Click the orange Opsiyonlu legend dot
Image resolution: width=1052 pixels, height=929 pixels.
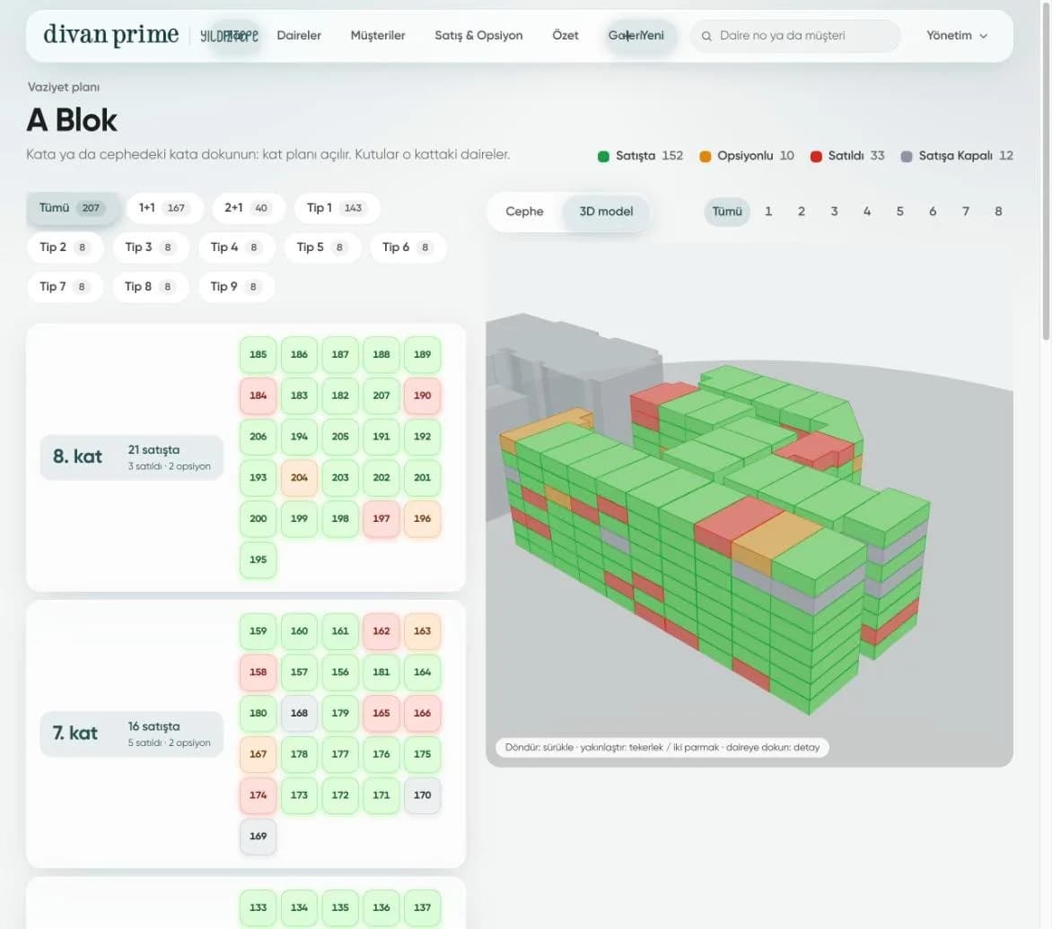click(x=706, y=156)
